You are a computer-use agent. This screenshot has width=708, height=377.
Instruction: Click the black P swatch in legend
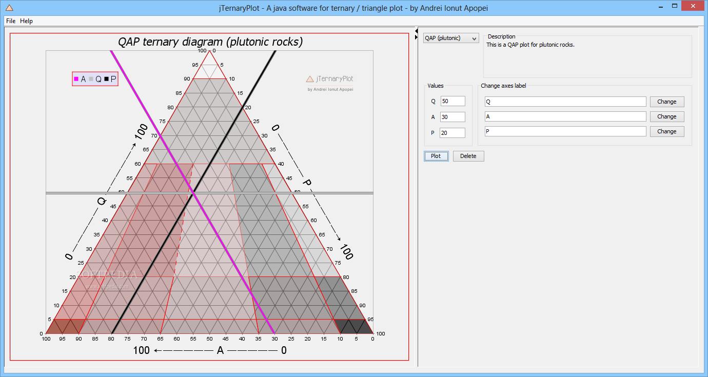[106, 79]
